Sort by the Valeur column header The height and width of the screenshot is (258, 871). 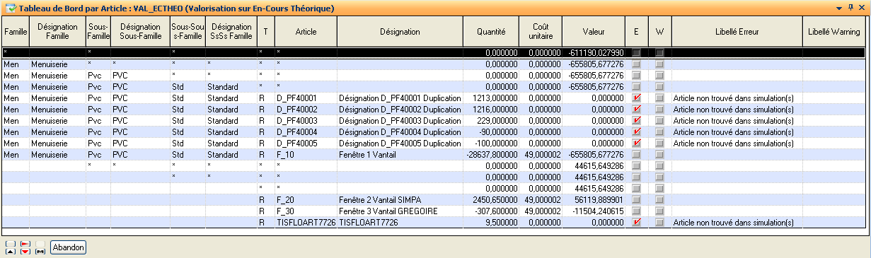click(594, 32)
